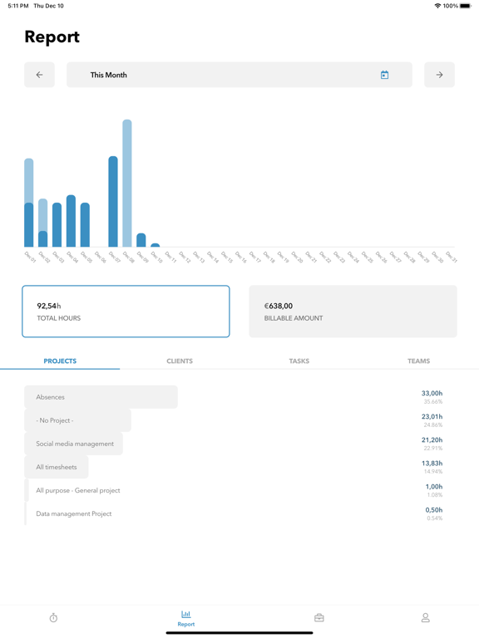Screen dimensions: 479x638
Task: Go to next month with forward arrow
Action: pyautogui.click(x=439, y=75)
